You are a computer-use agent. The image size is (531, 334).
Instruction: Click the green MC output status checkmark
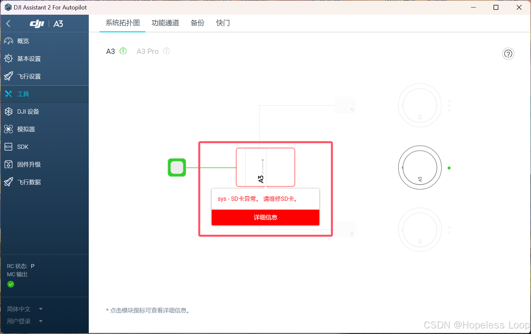pos(11,284)
